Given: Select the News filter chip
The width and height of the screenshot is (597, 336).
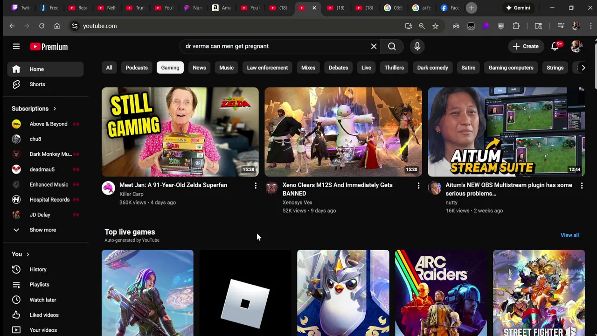Looking at the screenshot, I should coord(199,68).
